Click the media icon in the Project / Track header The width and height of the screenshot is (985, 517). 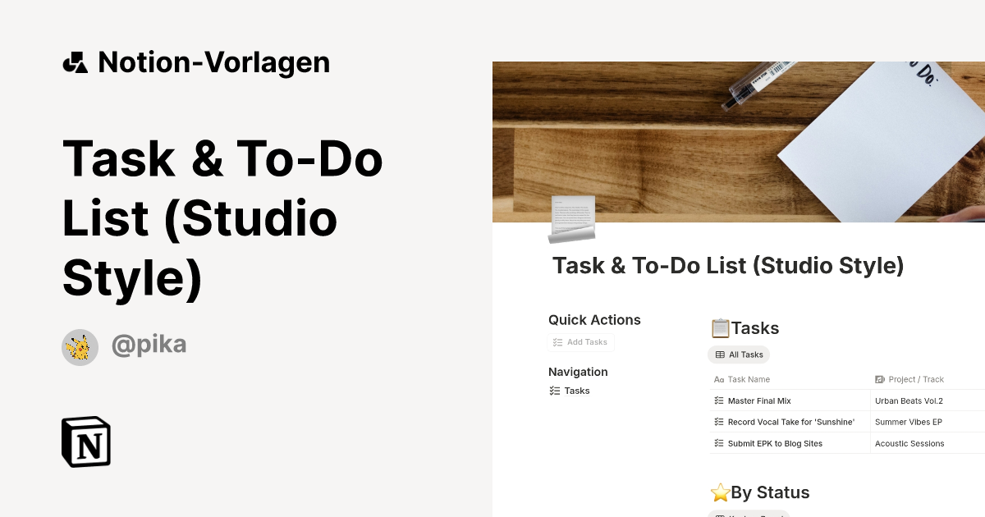coord(879,379)
